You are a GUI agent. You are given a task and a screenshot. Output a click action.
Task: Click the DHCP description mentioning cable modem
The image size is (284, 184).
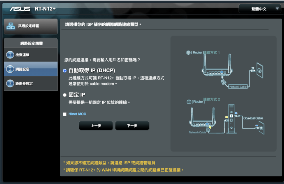click(x=116, y=81)
